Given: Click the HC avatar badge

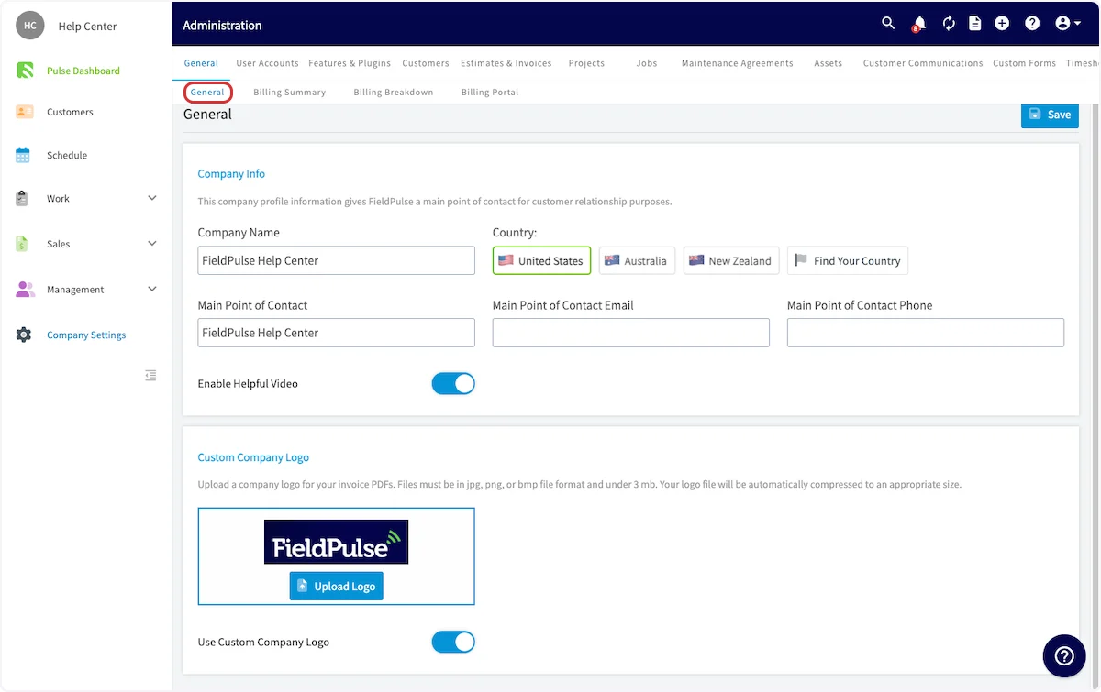Looking at the screenshot, I should click(x=30, y=26).
